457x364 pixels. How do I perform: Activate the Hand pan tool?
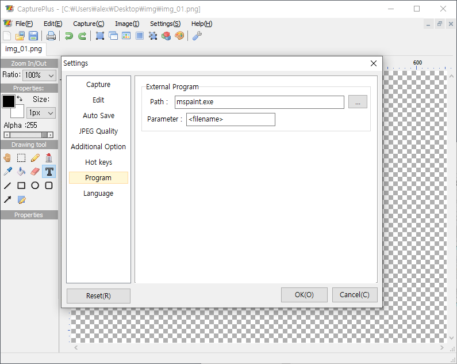(x=7, y=157)
